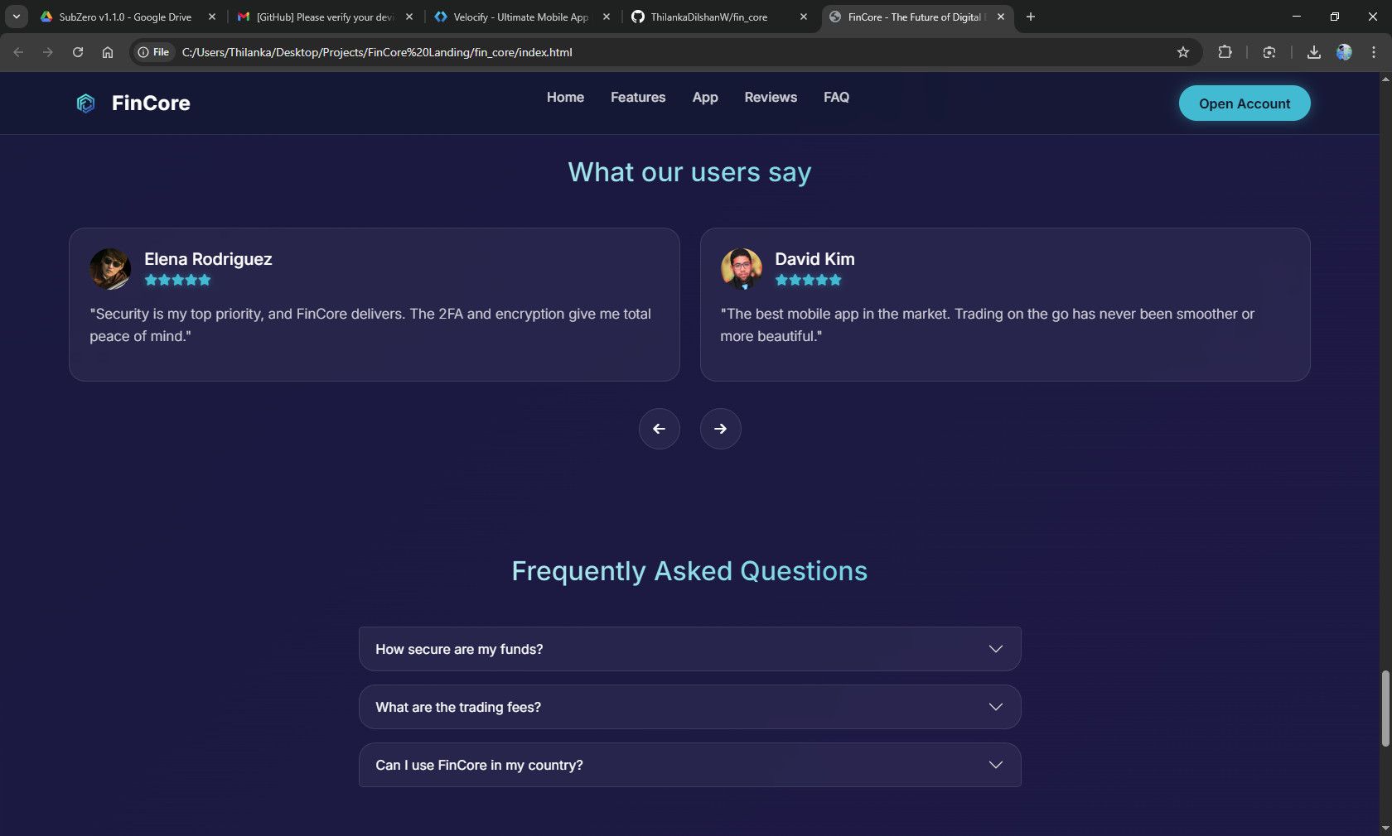
Task: Reload the current page
Action: 78,52
